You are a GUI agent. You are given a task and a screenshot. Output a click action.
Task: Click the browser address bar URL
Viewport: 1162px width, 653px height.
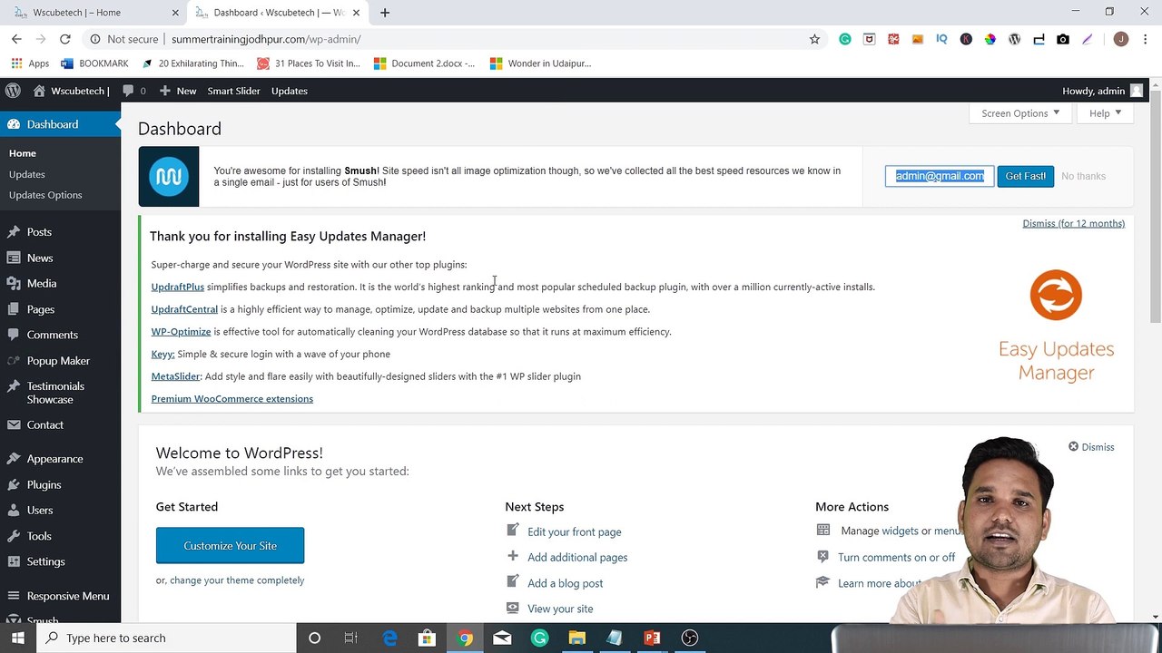[266, 39]
